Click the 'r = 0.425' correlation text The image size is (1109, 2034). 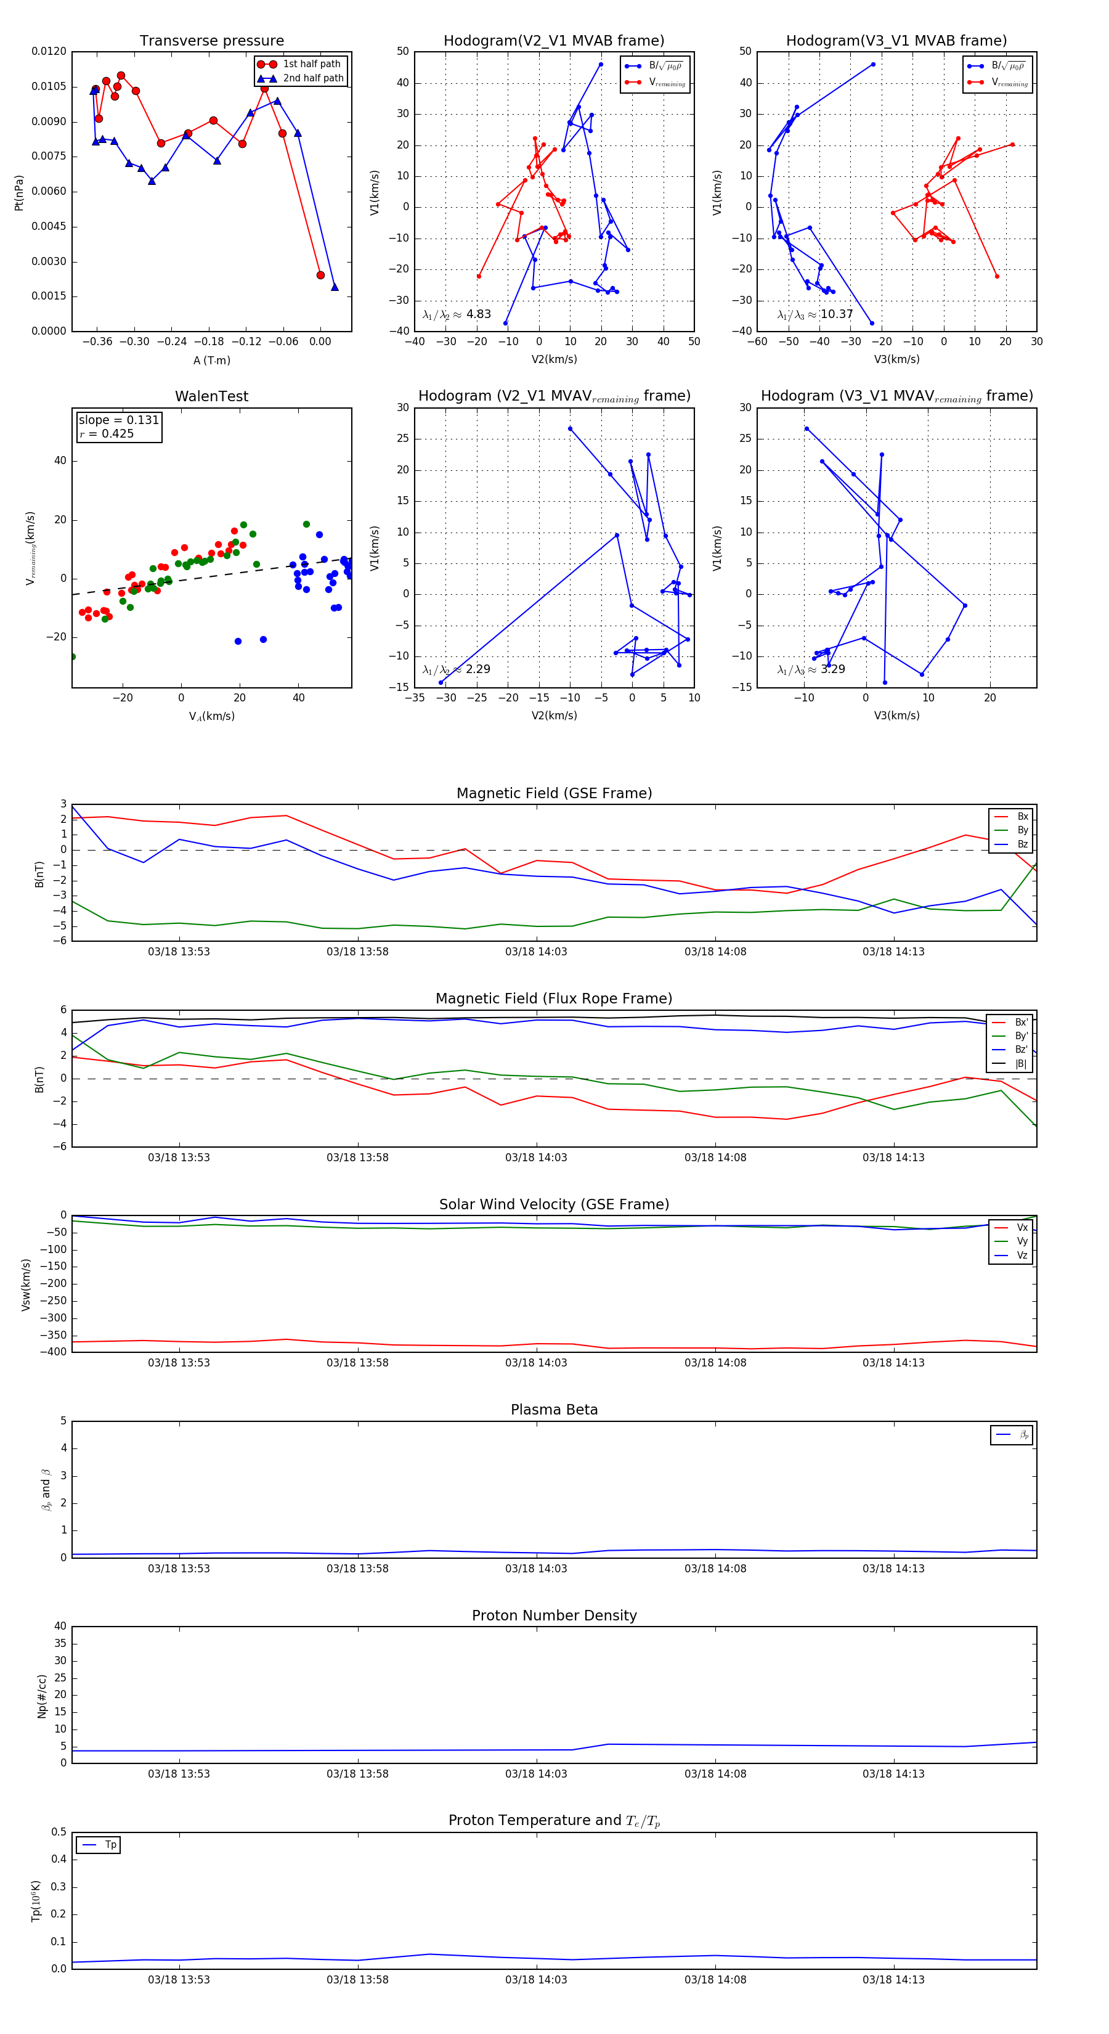pyautogui.click(x=107, y=433)
